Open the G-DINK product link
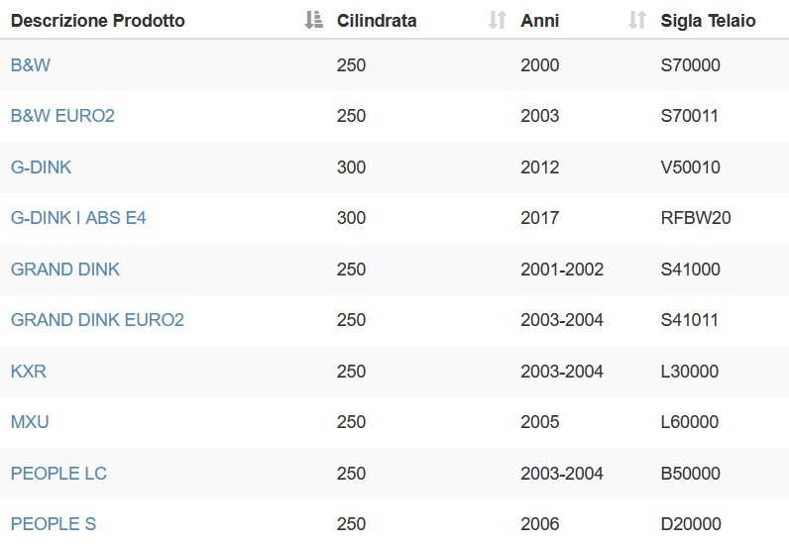The image size is (789, 546). (x=41, y=167)
